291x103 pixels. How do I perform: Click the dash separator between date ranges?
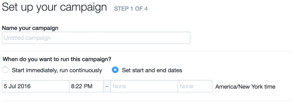[107, 86]
